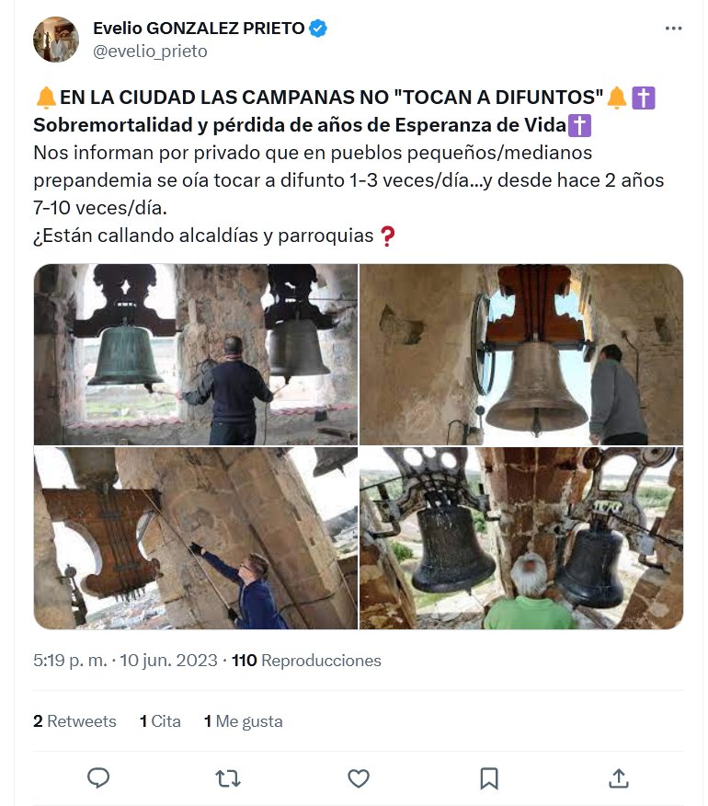Screen dimensions: 708x806
Task: View the 1 Cita quote list
Action: click(160, 721)
